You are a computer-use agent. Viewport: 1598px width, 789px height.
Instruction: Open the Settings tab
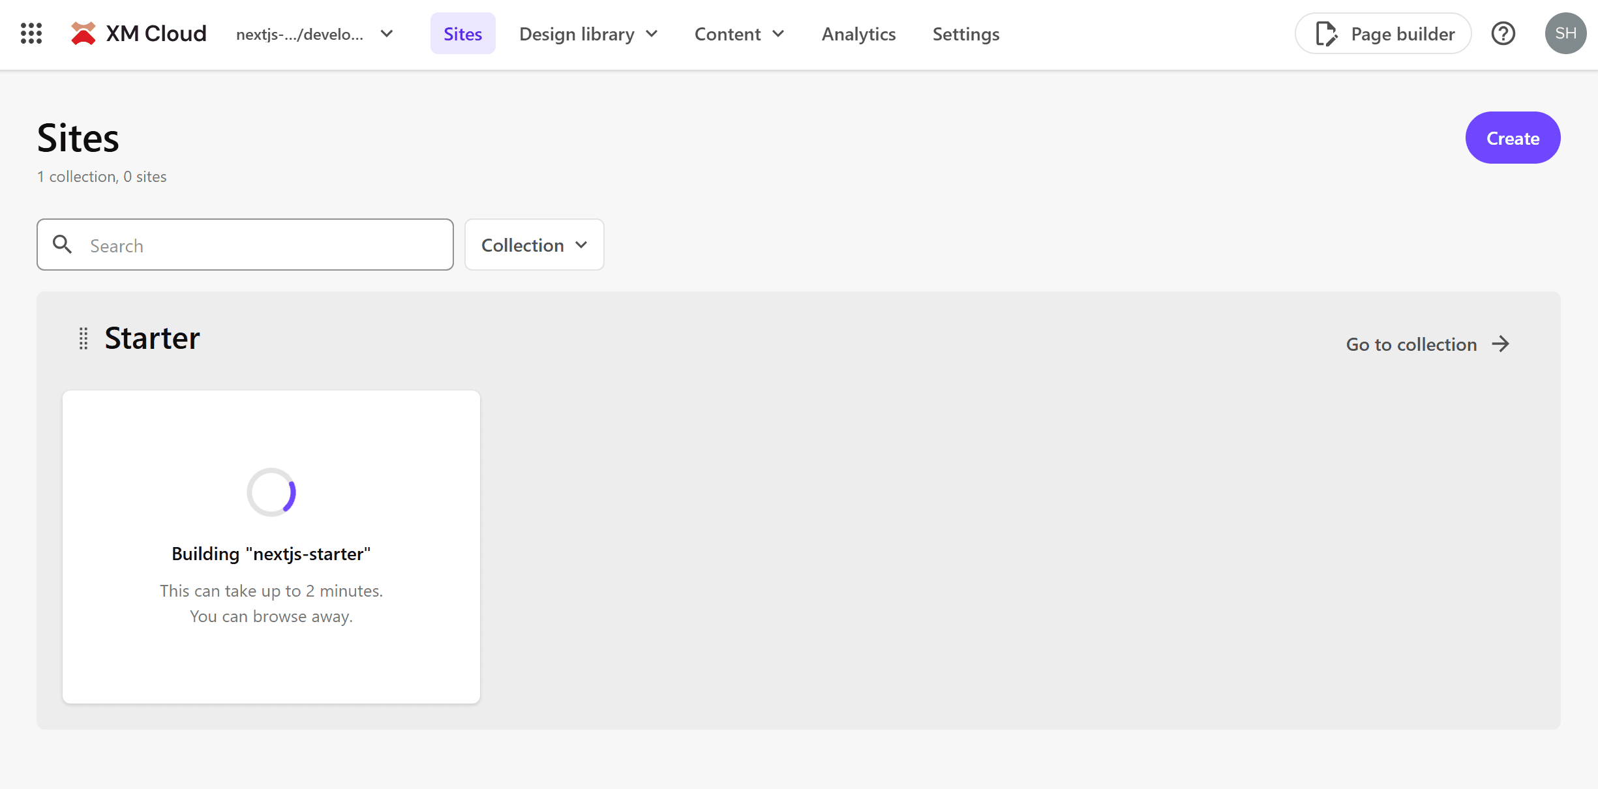pyautogui.click(x=965, y=34)
